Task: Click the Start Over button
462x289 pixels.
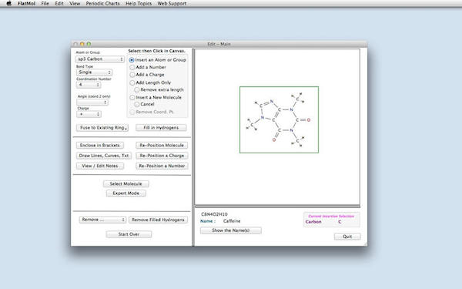Action: pos(129,234)
